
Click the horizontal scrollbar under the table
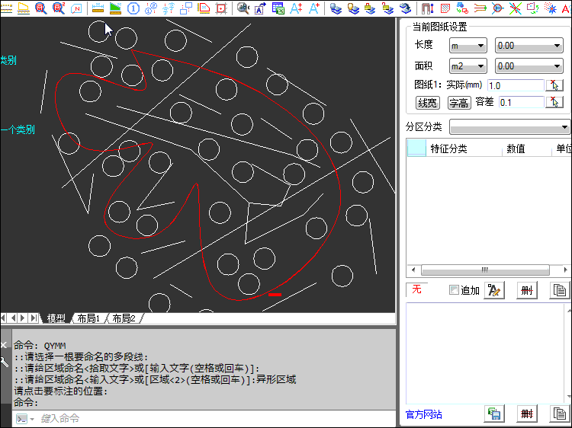click(x=484, y=270)
